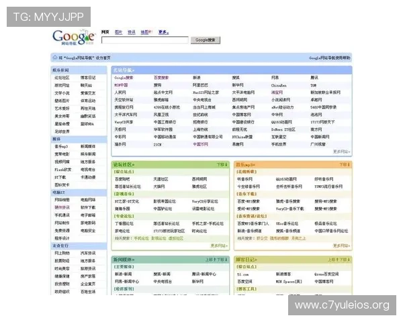Open the 当当网上商城 link
Viewport: 403px width, 322px height.
(x=204, y=107)
